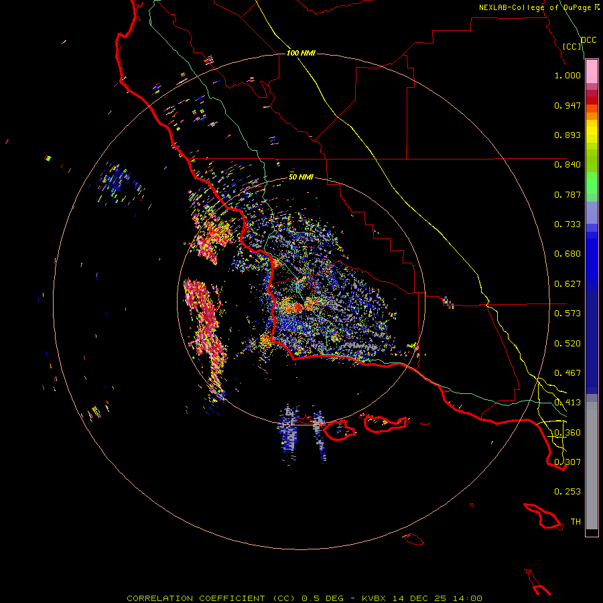
Task: Click the CORRELATION COEFFICIENT (CC) title text
Action: click(x=211, y=598)
